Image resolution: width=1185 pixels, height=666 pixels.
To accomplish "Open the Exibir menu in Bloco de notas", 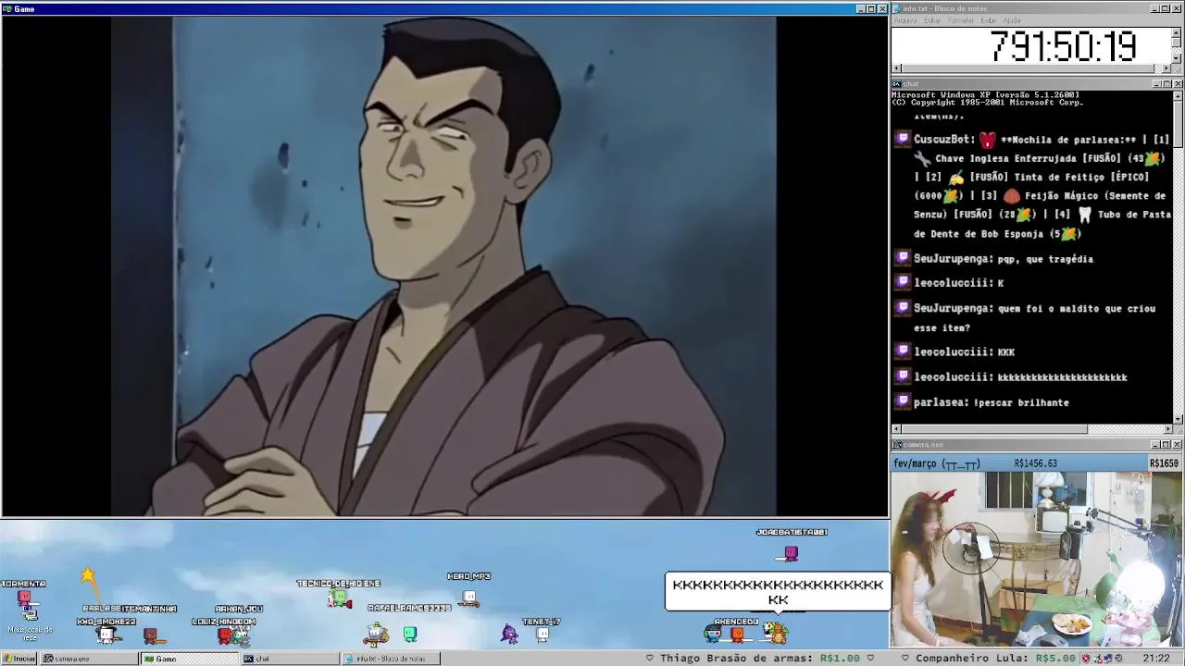I will pos(989,20).
